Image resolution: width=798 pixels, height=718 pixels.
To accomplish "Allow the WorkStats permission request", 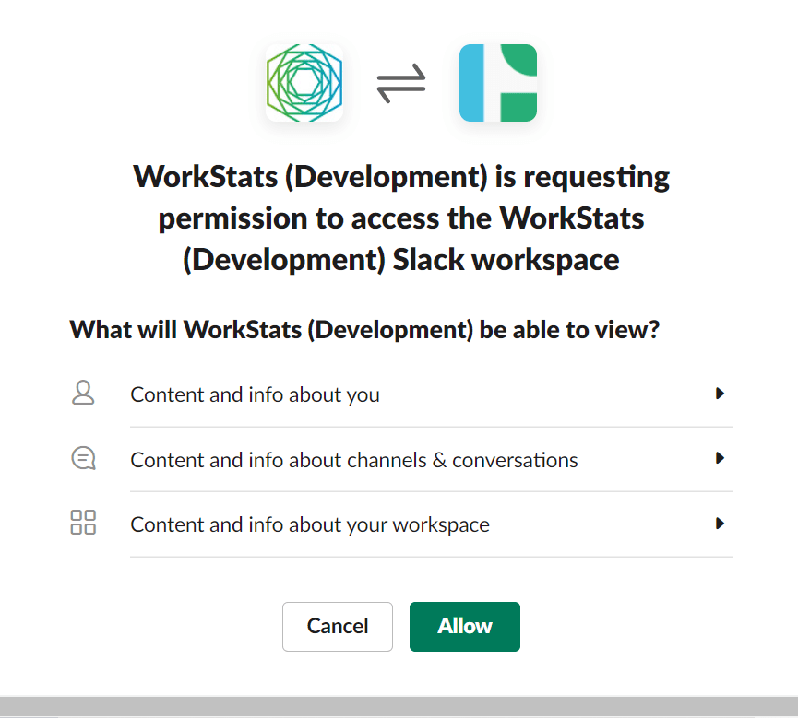I will pos(465,627).
